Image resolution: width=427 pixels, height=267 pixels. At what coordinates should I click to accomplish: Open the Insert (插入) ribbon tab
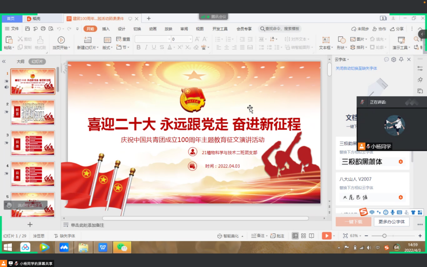(x=106, y=29)
